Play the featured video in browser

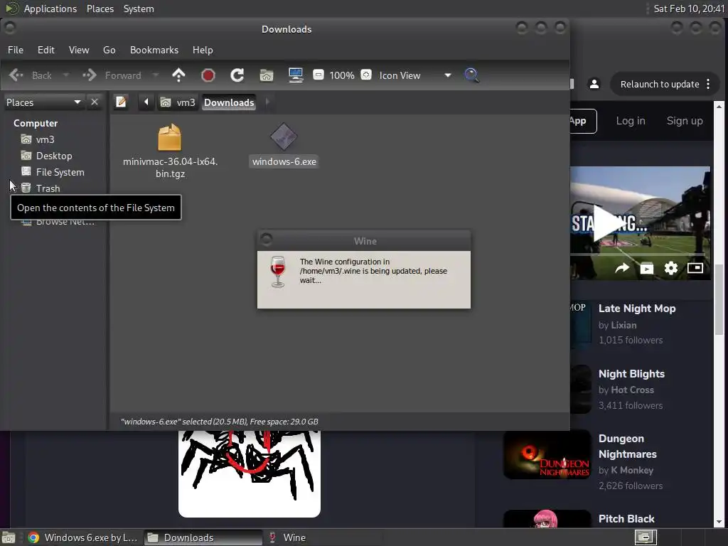609,223
